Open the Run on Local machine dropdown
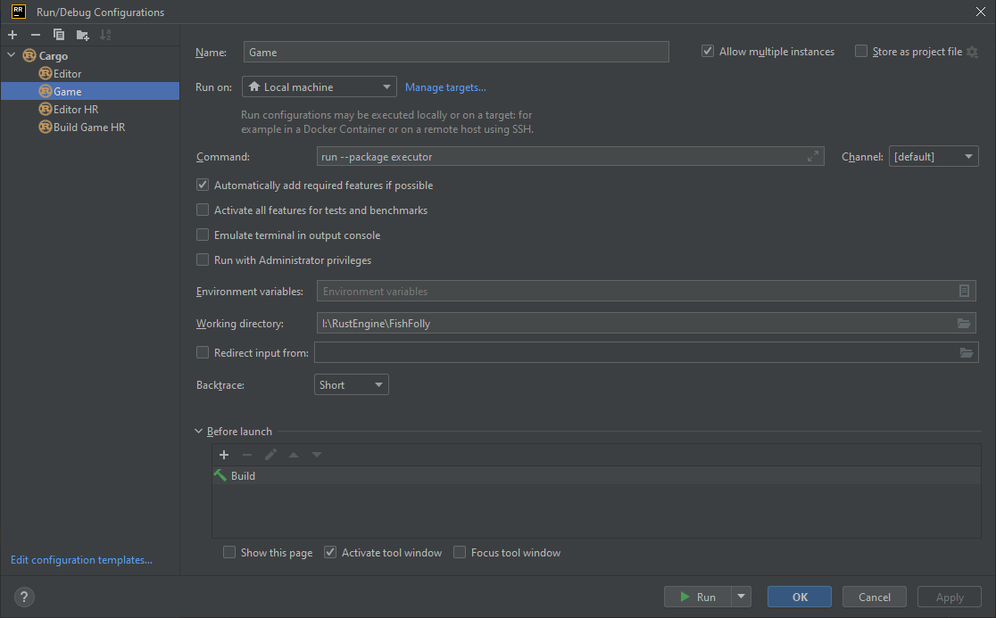The width and height of the screenshot is (996, 618). click(x=319, y=87)
